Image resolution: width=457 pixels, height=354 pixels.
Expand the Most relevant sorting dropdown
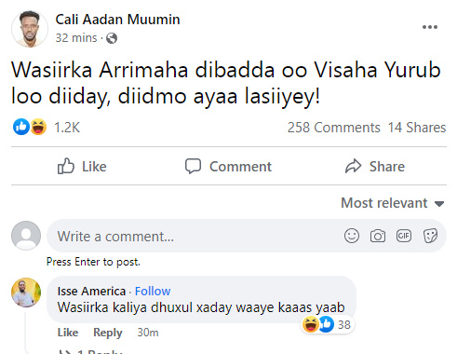point(393,203)
